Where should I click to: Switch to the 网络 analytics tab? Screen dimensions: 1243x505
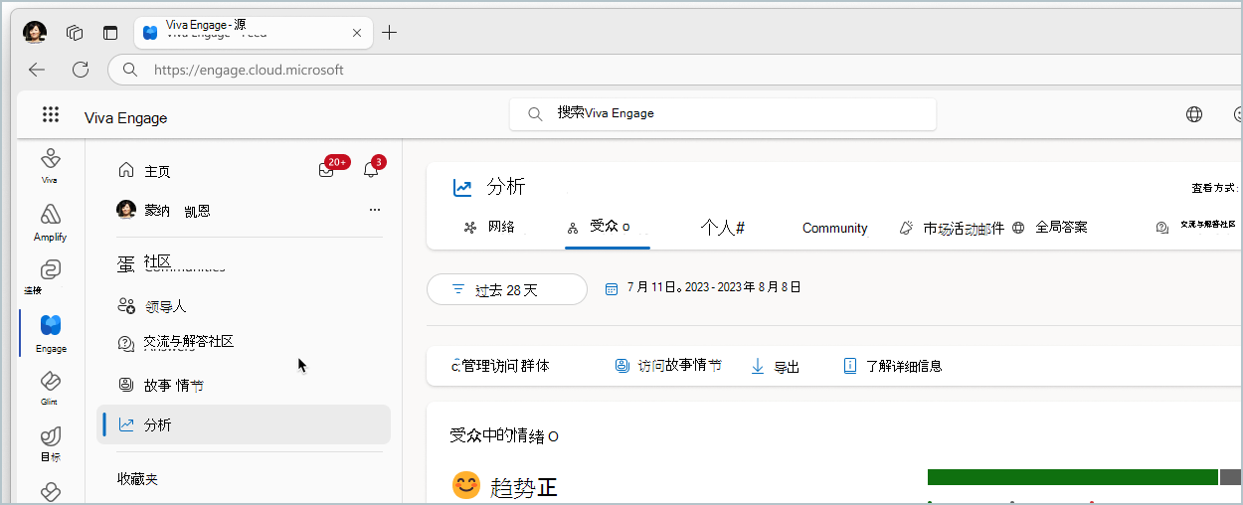click(x=489, y=227)
